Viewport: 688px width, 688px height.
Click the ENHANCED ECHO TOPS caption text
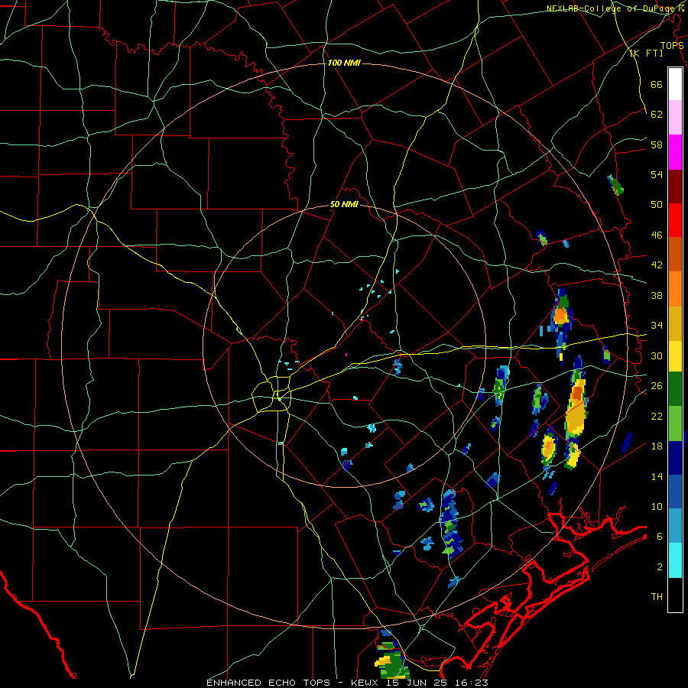pos(268,683)
